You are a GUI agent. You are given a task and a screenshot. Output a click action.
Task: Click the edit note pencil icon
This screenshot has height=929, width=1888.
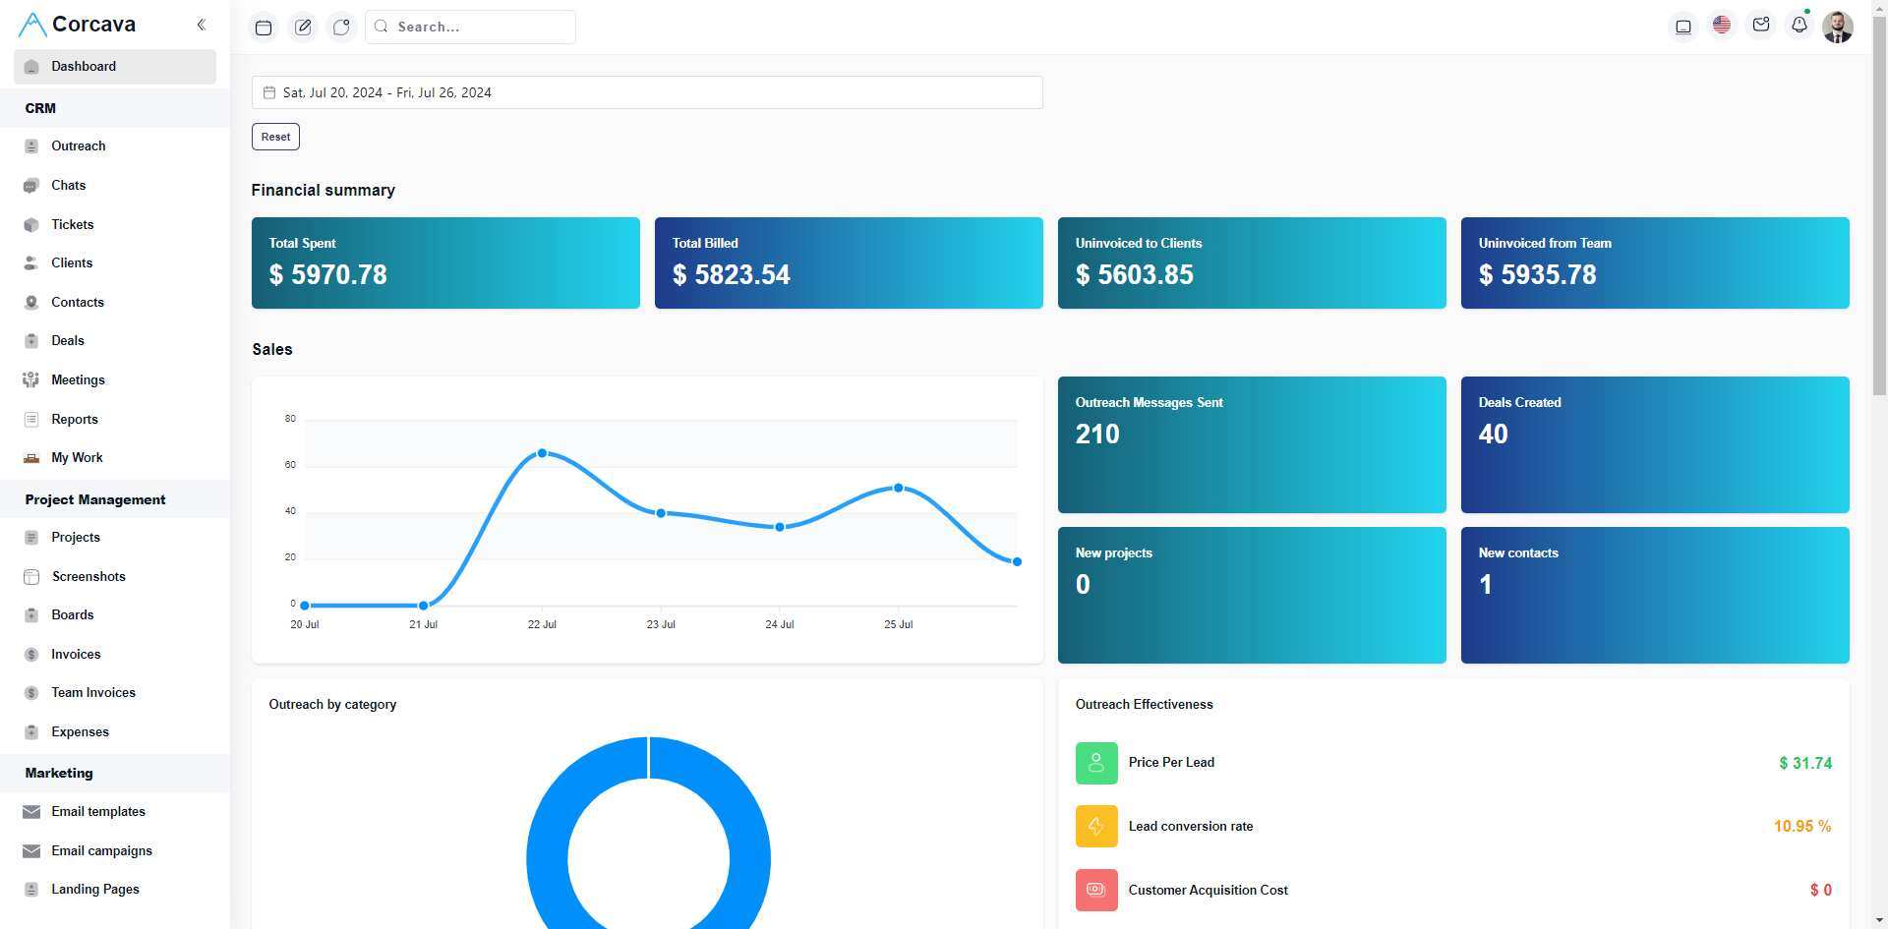click(x=303, y=28)
